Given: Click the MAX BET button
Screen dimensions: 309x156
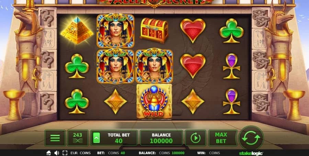Looking at the screenshot, I should point(221,138).
